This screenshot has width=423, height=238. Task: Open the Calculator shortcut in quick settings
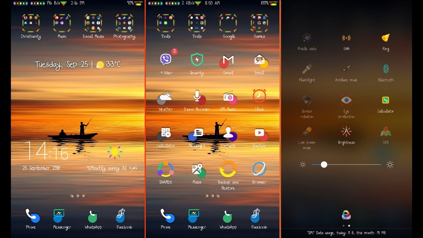click(385, 100)
